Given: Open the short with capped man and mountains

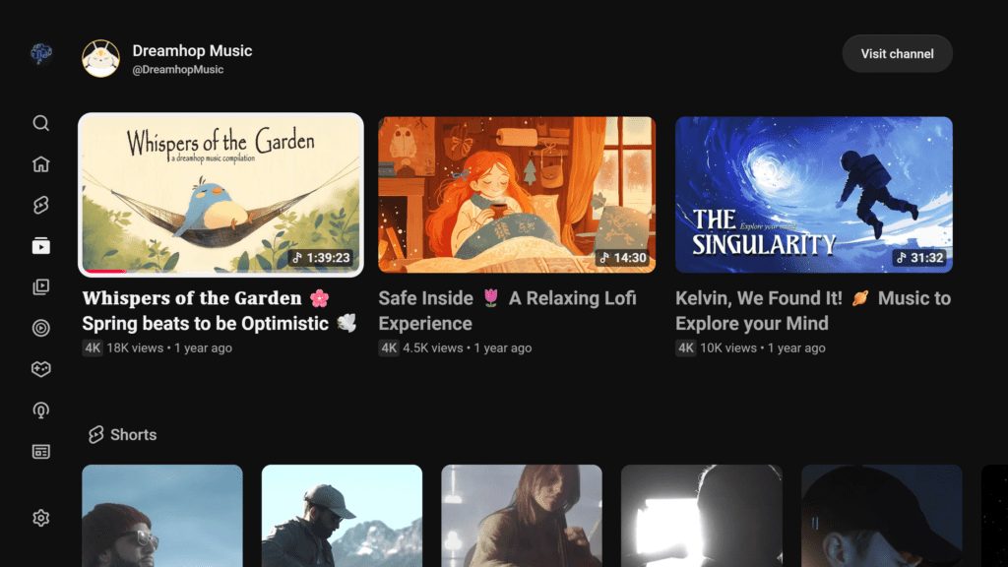Looking at the screenshot, I should point(342,516).
